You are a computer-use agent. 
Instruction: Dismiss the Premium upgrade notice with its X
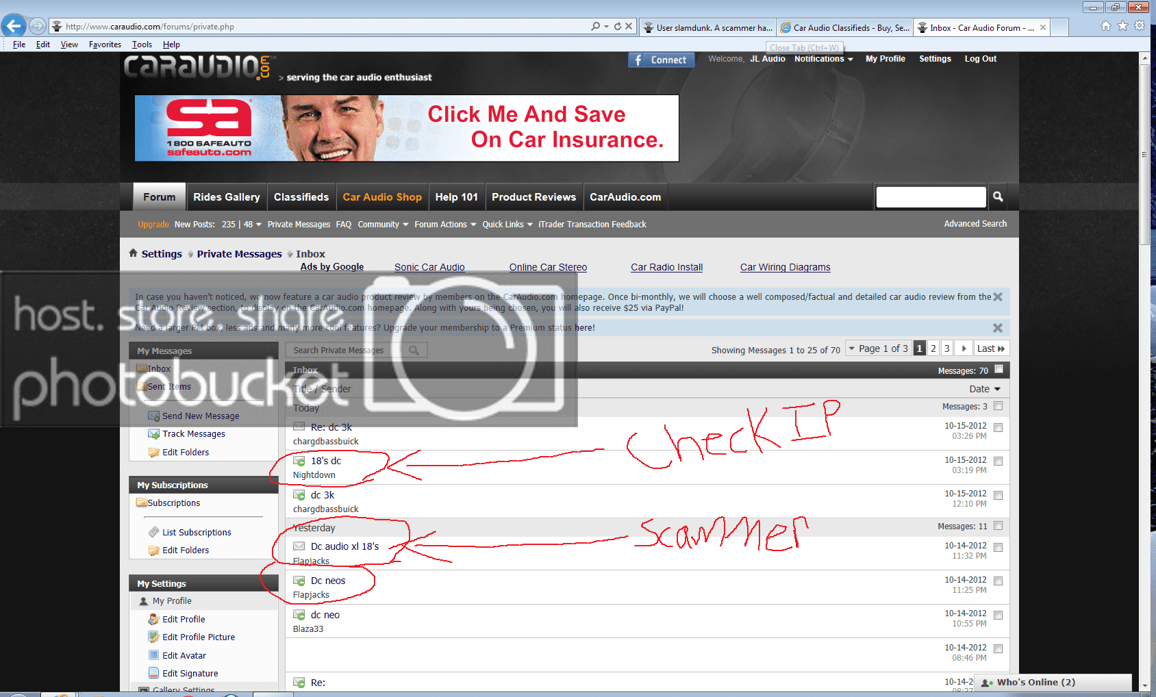998,328
